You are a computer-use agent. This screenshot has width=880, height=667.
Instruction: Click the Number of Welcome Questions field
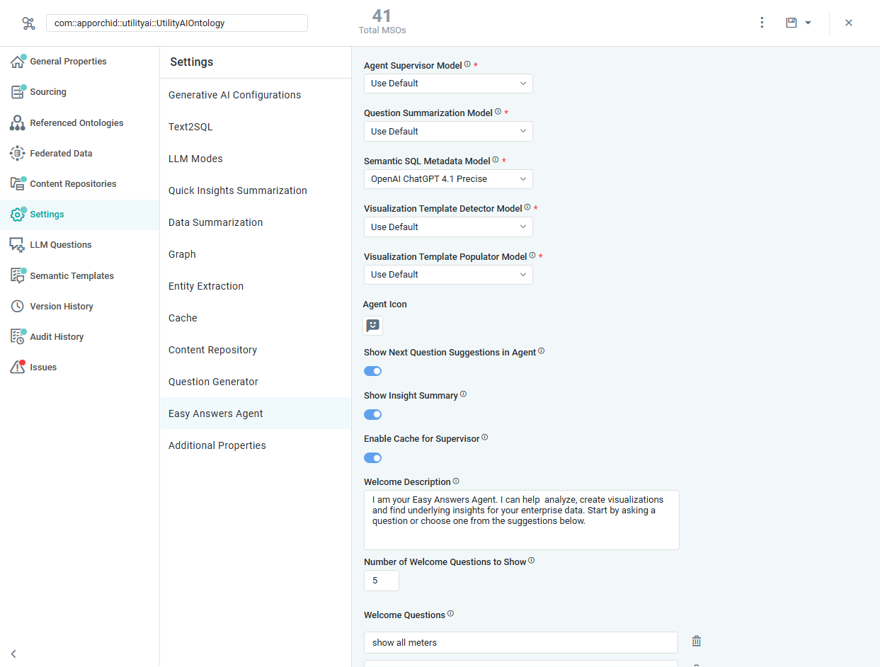tap(382, 581)
